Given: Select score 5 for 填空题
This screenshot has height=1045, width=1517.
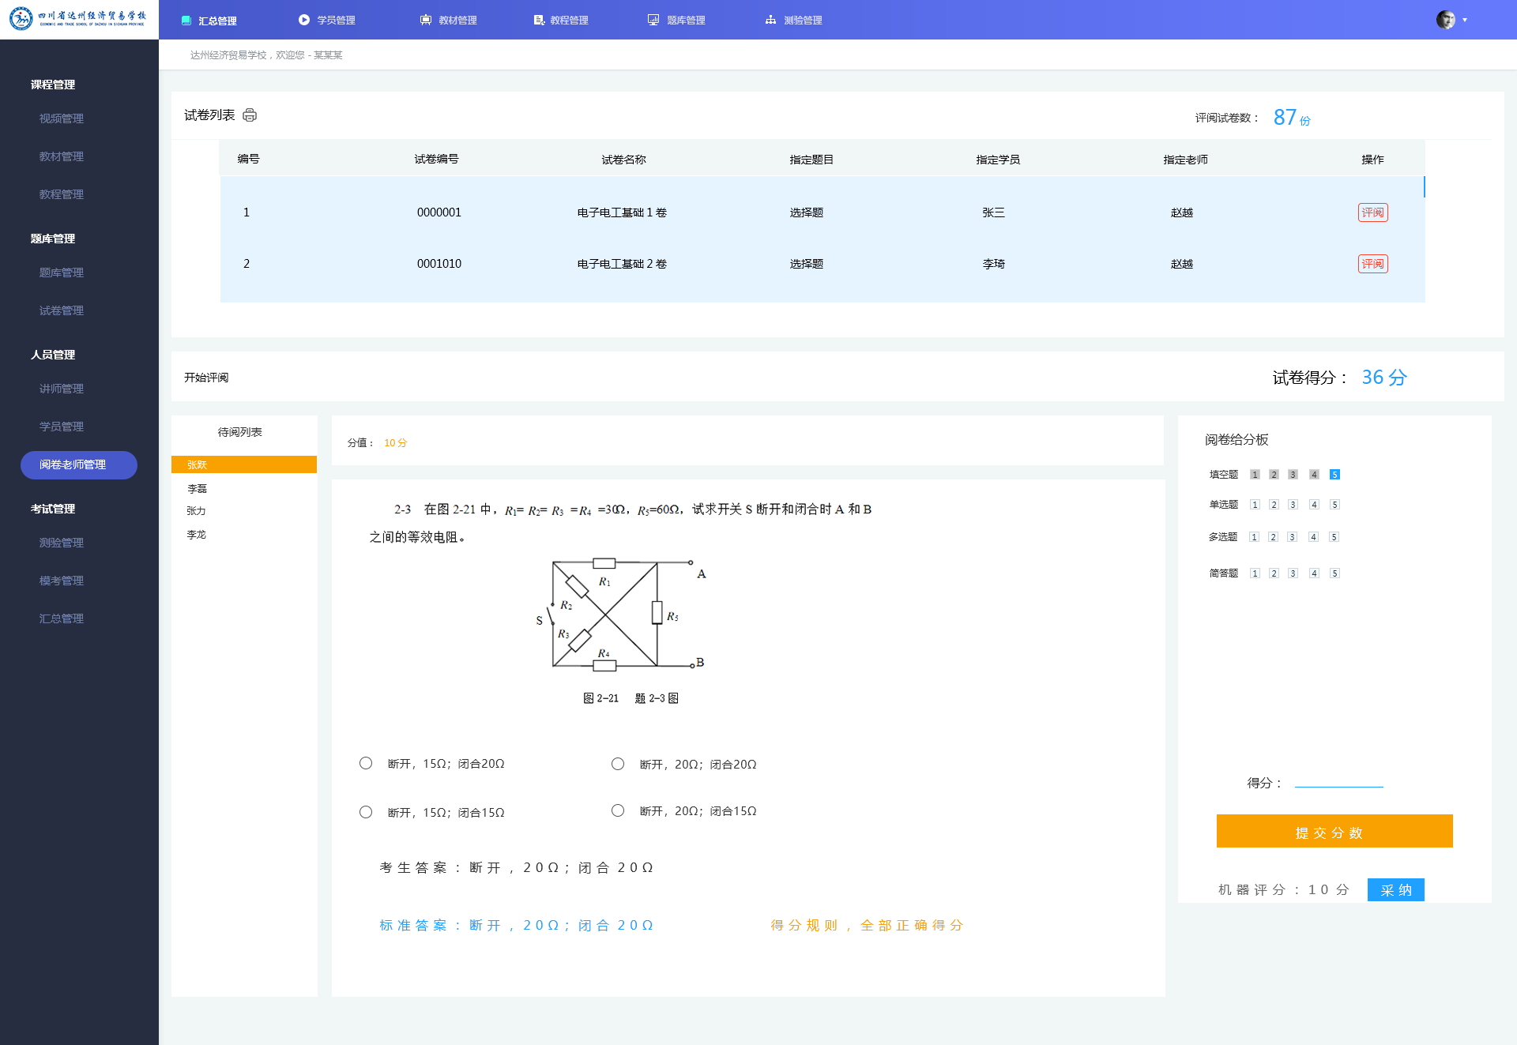Looking at the screenshot, I should click(x=1334, y=475).
